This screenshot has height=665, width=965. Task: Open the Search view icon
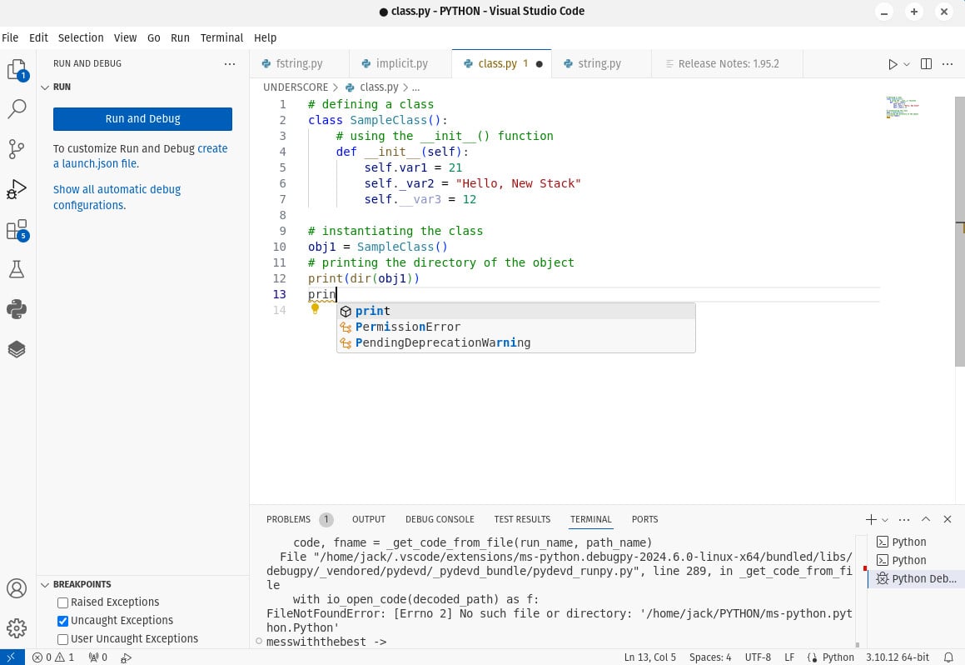point(17,109)
